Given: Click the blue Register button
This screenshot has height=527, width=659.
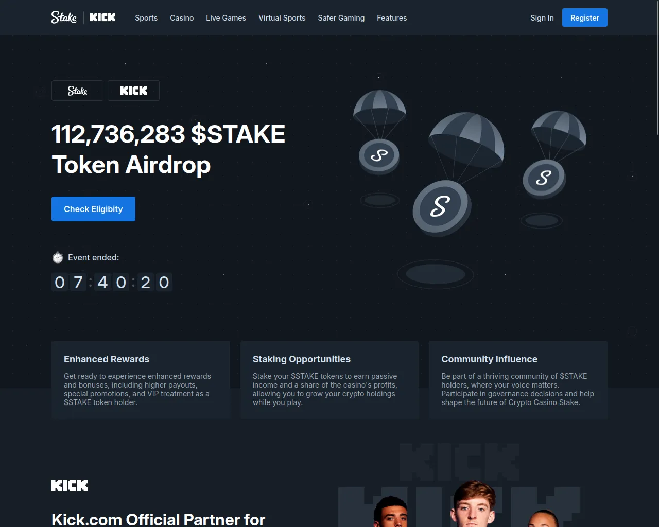Looking at the screenshot, I should [x=585, y=17].
